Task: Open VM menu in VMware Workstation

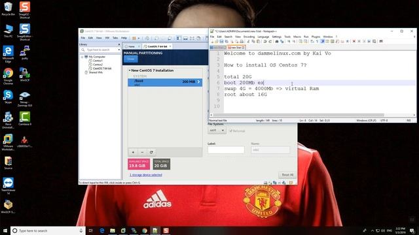Action: tap(107, 38)
